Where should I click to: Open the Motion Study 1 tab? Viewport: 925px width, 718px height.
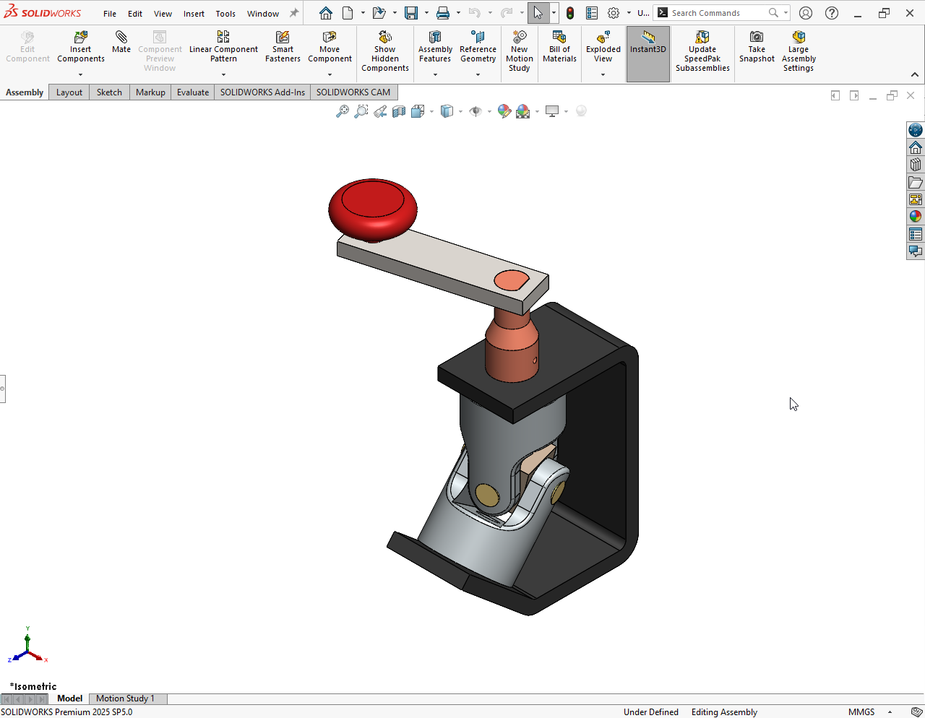pos(125,698)
